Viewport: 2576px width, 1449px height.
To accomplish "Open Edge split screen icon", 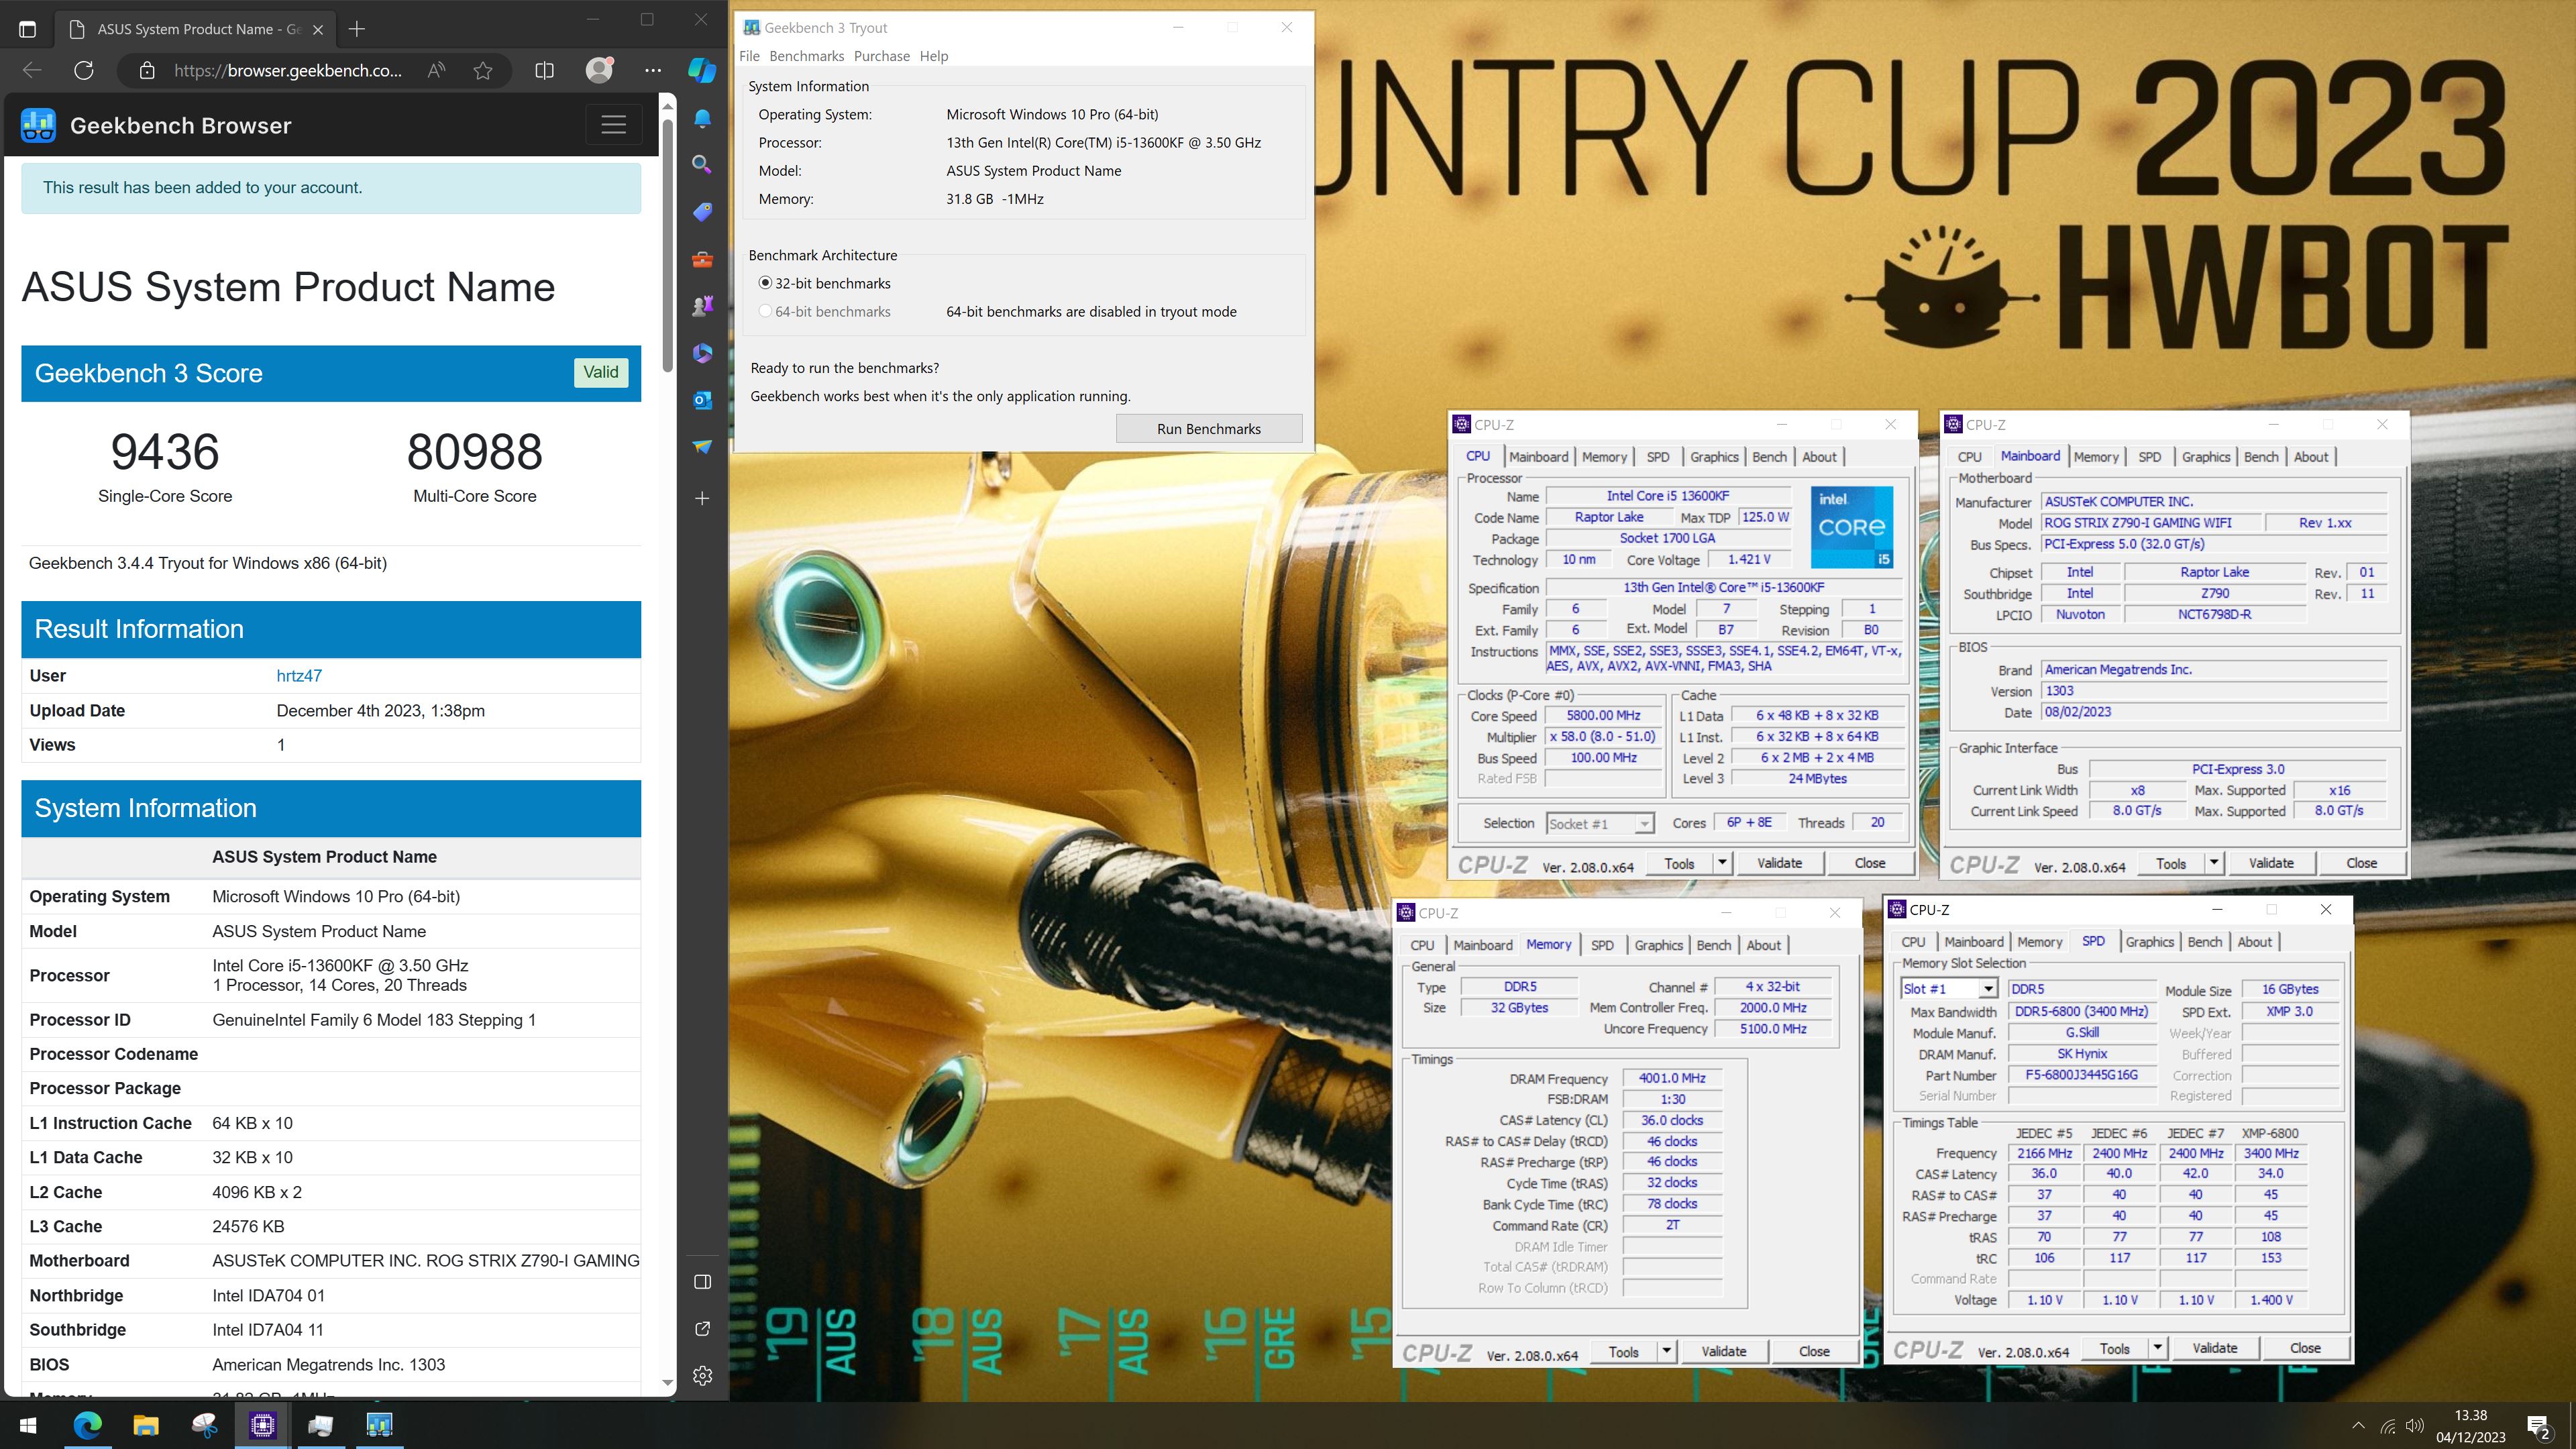I will pos(544,70).
